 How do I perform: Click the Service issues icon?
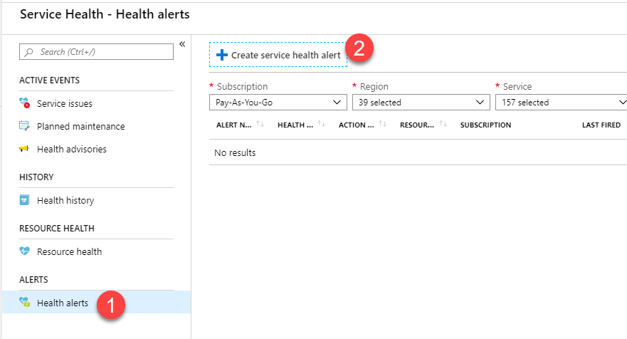pos(25,104)
